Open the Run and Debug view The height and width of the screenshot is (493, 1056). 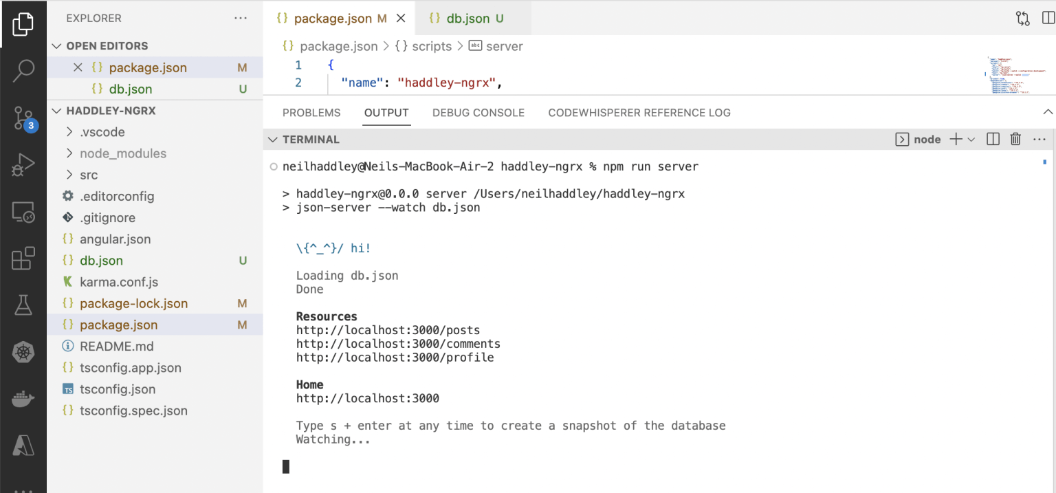(x=23, y=166)
